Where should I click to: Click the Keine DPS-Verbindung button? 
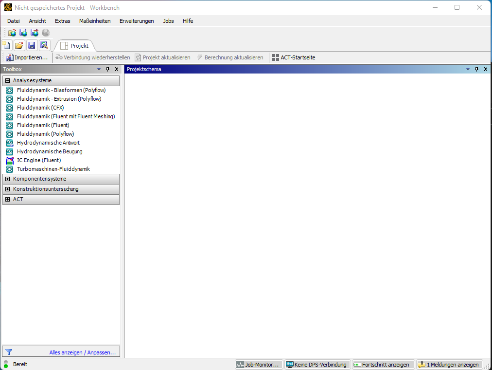tap(317, 365)
